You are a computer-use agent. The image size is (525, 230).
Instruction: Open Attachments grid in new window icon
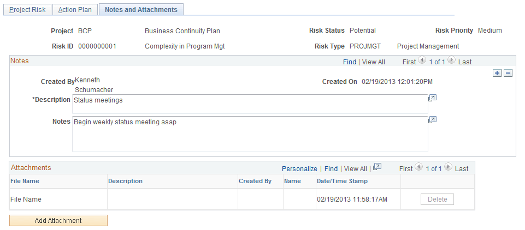[377, 168]
